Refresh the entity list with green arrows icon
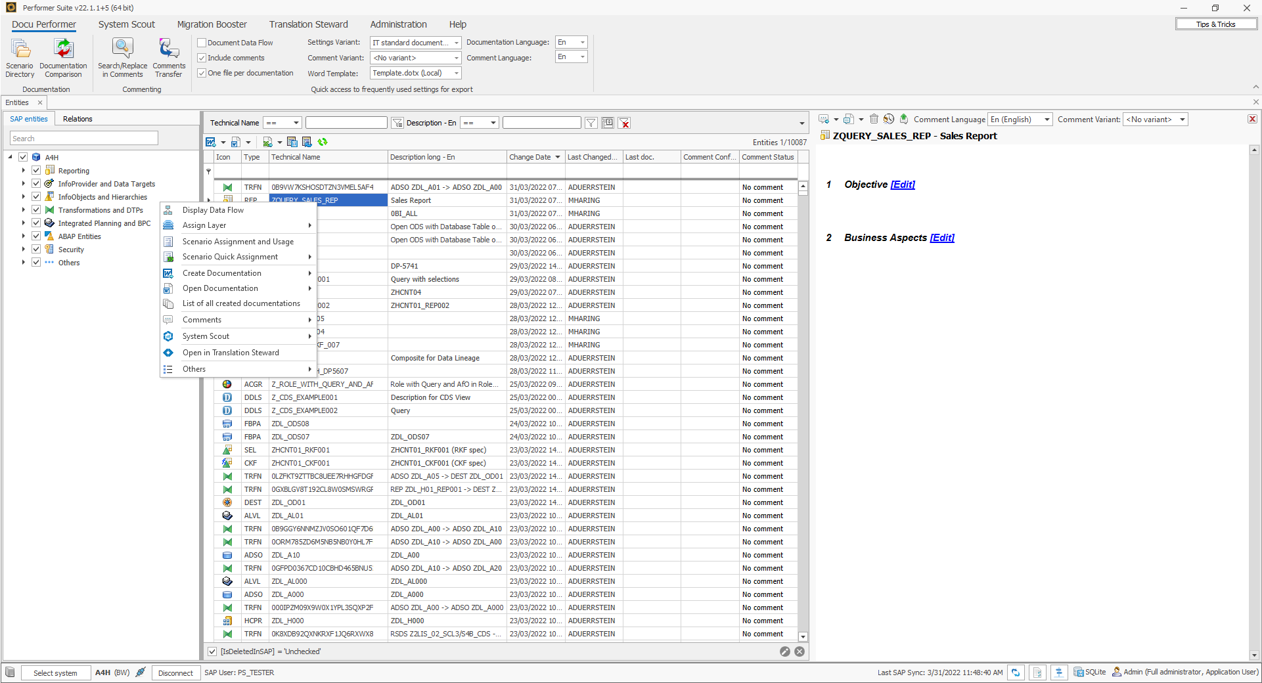Viewport: 1262px width, 683px height. (323, 142)
